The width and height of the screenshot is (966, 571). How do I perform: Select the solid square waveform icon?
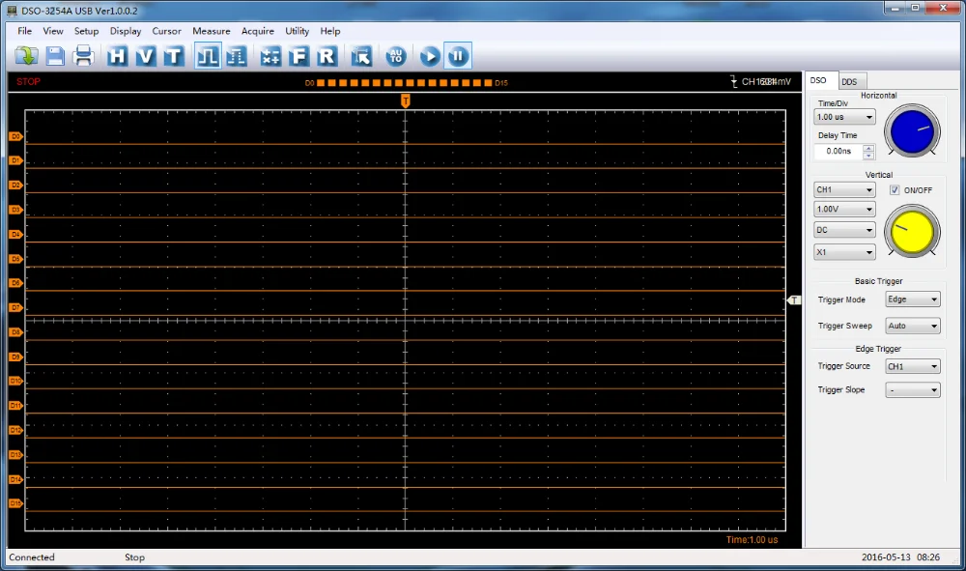[x=208, y=56]
